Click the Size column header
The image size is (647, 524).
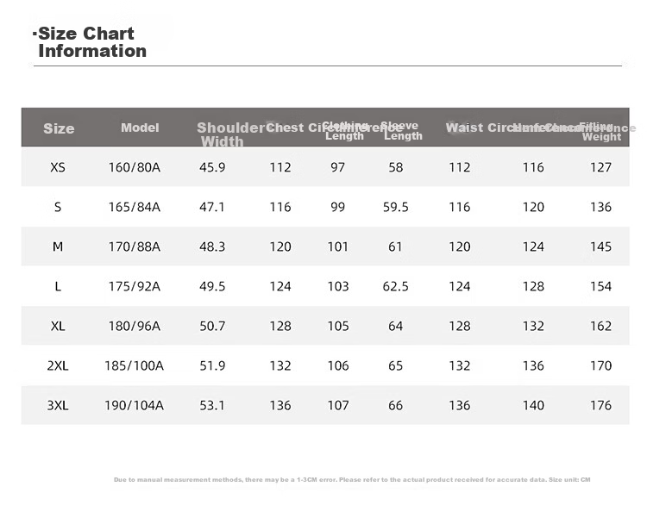click(x=59, y=128)
